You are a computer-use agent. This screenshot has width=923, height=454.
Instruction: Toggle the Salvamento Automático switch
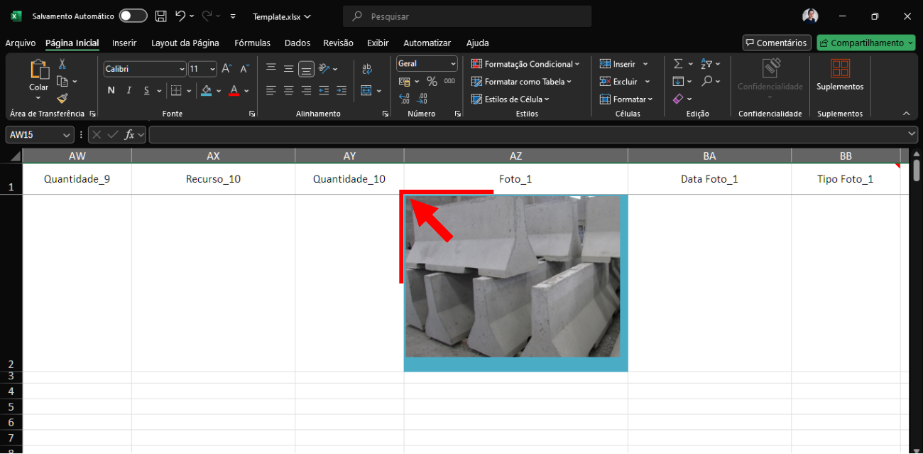133,16
